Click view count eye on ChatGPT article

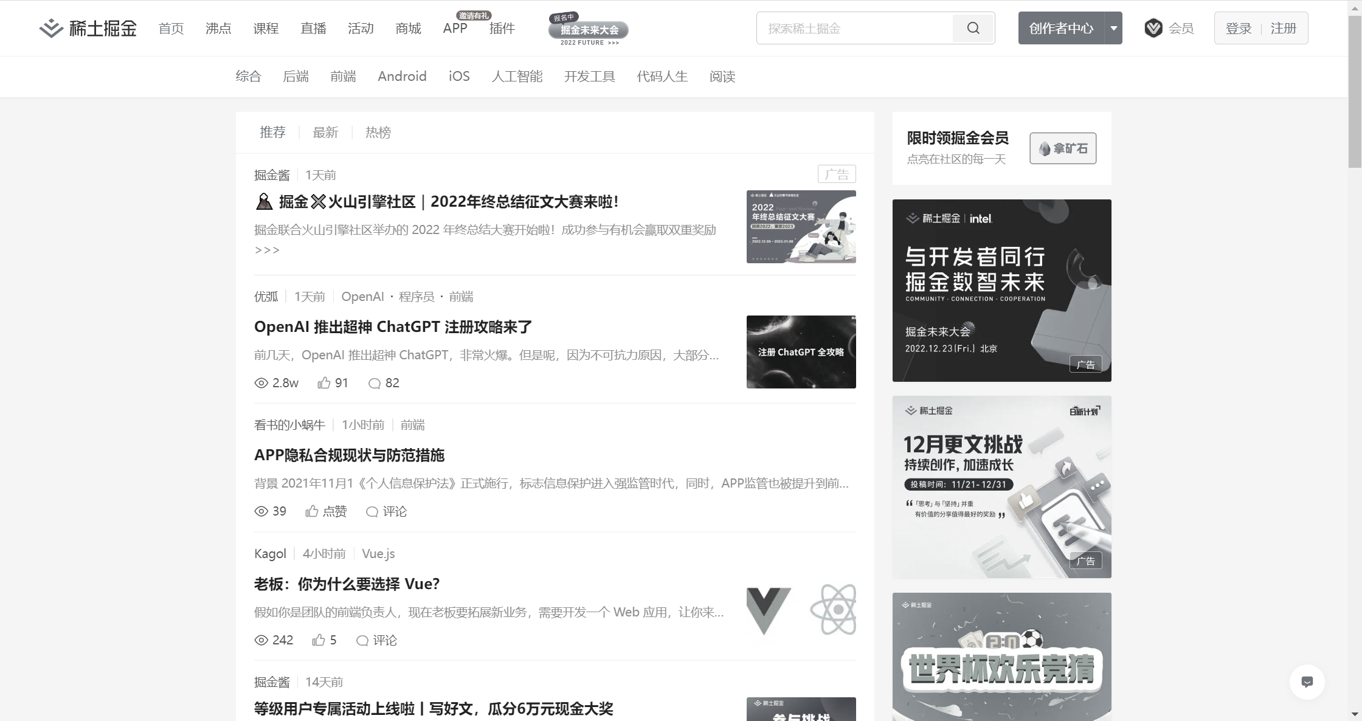click(261, 383)
